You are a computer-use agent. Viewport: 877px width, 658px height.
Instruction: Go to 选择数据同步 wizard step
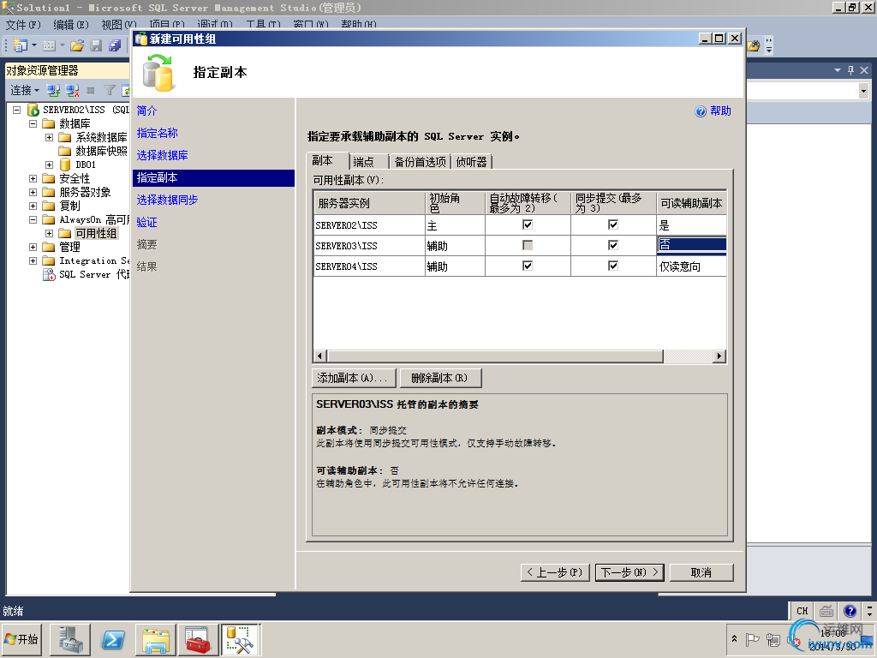(x=167, y=200)
